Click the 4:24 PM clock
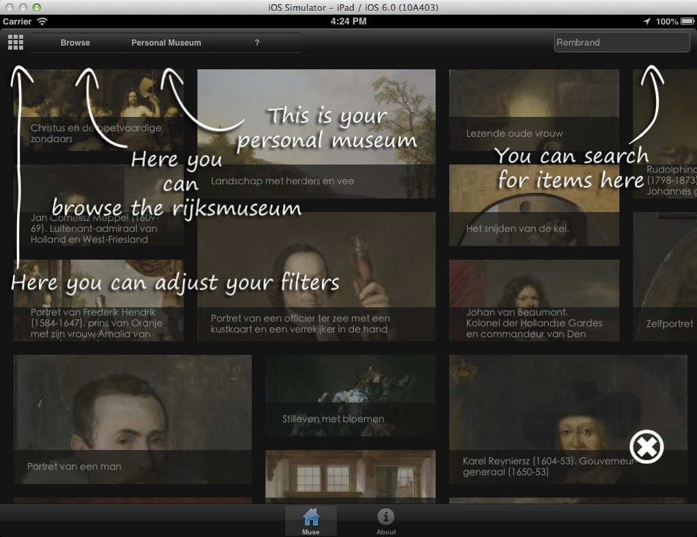This screenshot has width=697, height=537. (348, 21)
